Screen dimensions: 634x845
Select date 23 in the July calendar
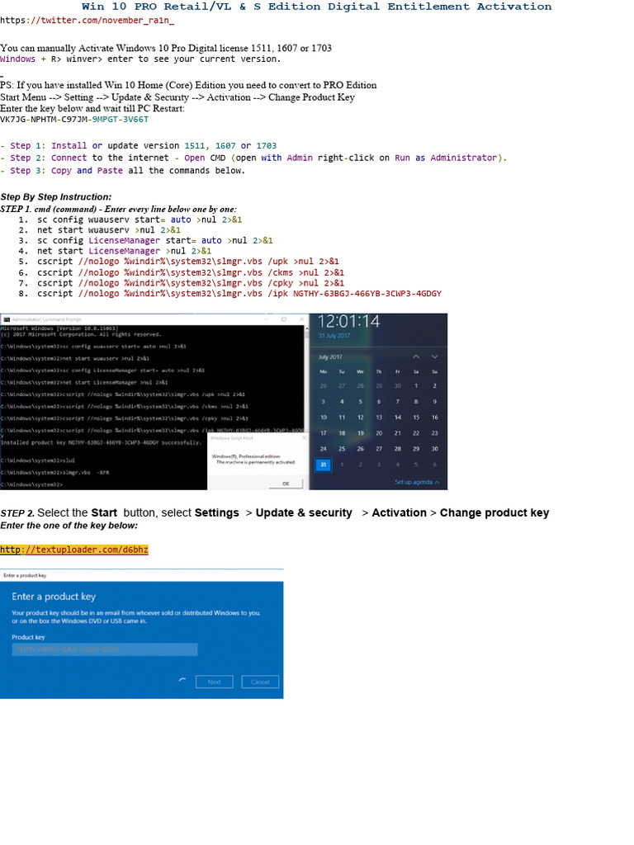434,432
